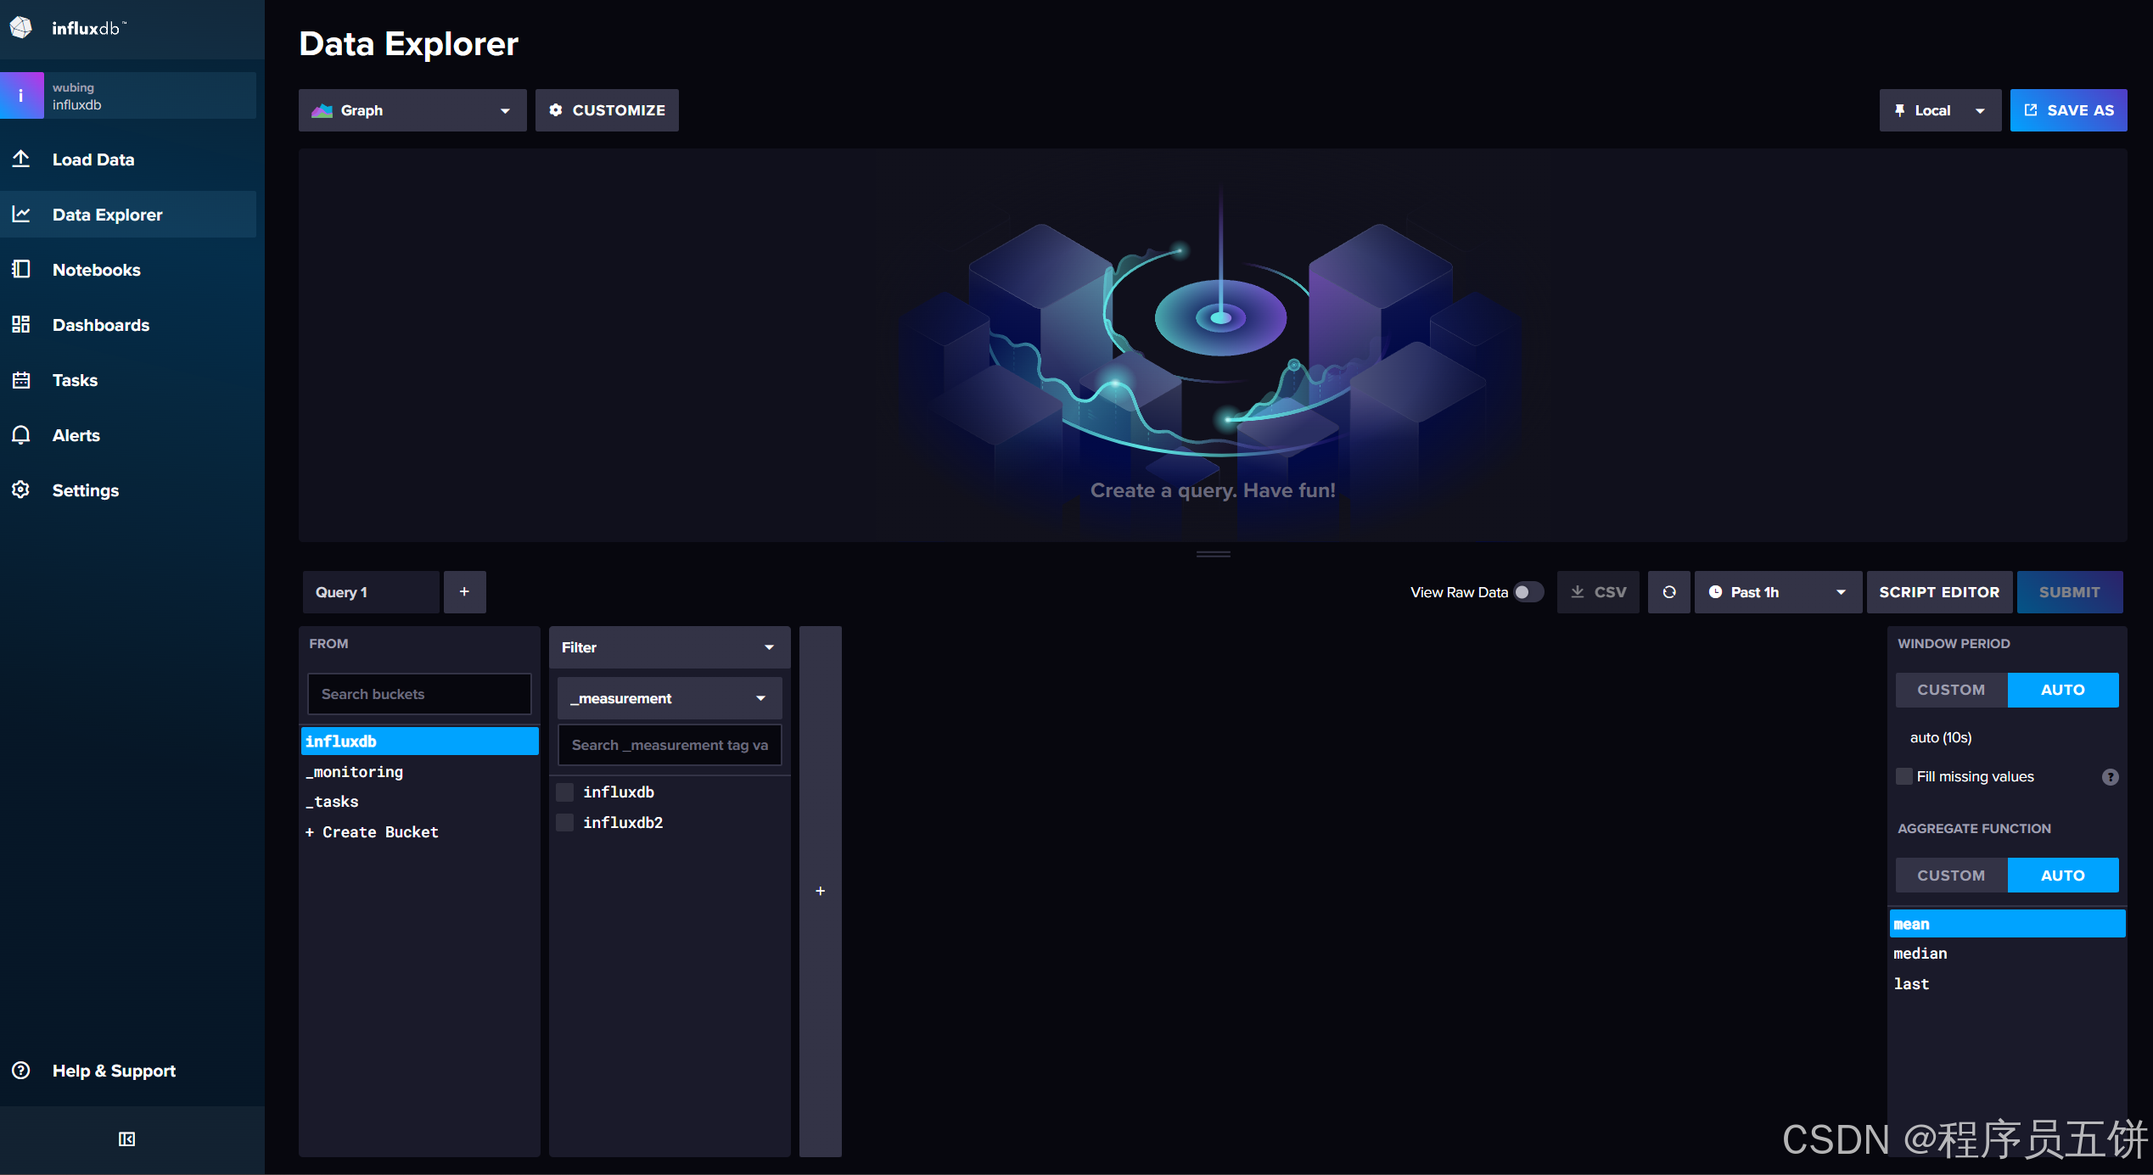
Task: Open Notebooks from the sidebar icon
Action: pyautogui.click(x=21, y=269)
